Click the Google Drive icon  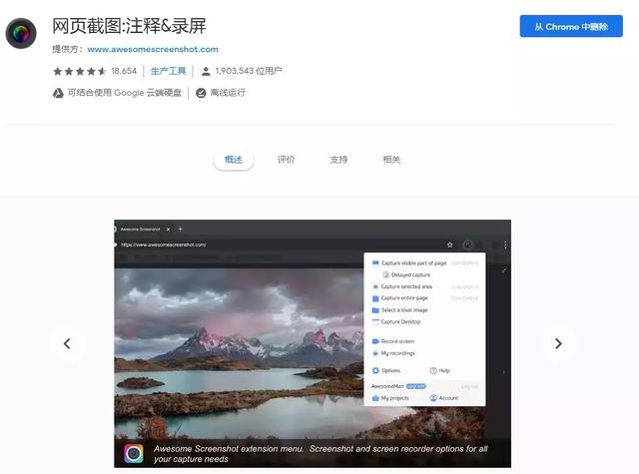[x=58, y=93]
